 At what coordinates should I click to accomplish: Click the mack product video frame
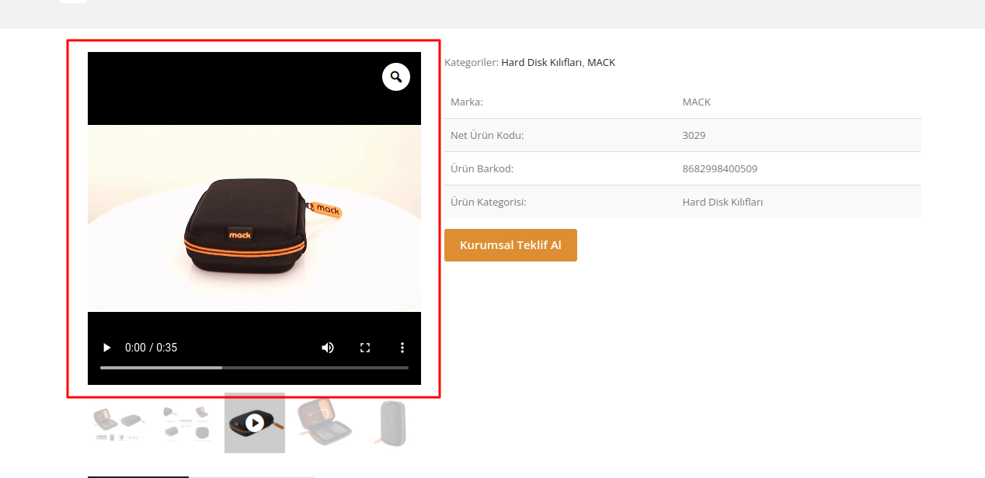[x=254, y=218]
